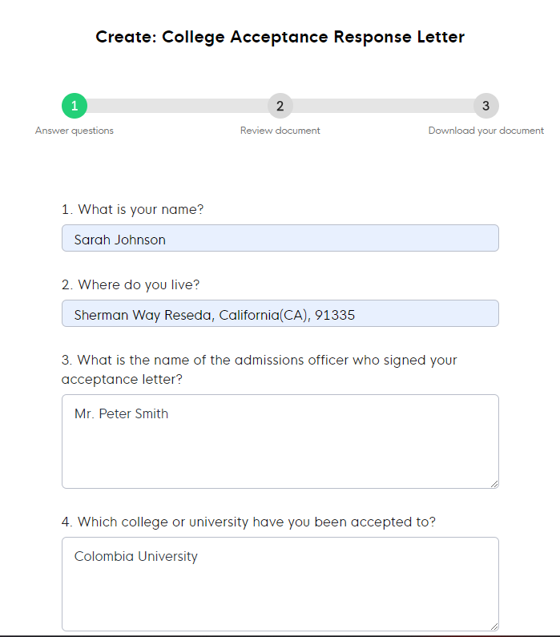This screenshot has height=637, width=560.
Task: Focus the Colombia University text area
Action: point(280,584)
